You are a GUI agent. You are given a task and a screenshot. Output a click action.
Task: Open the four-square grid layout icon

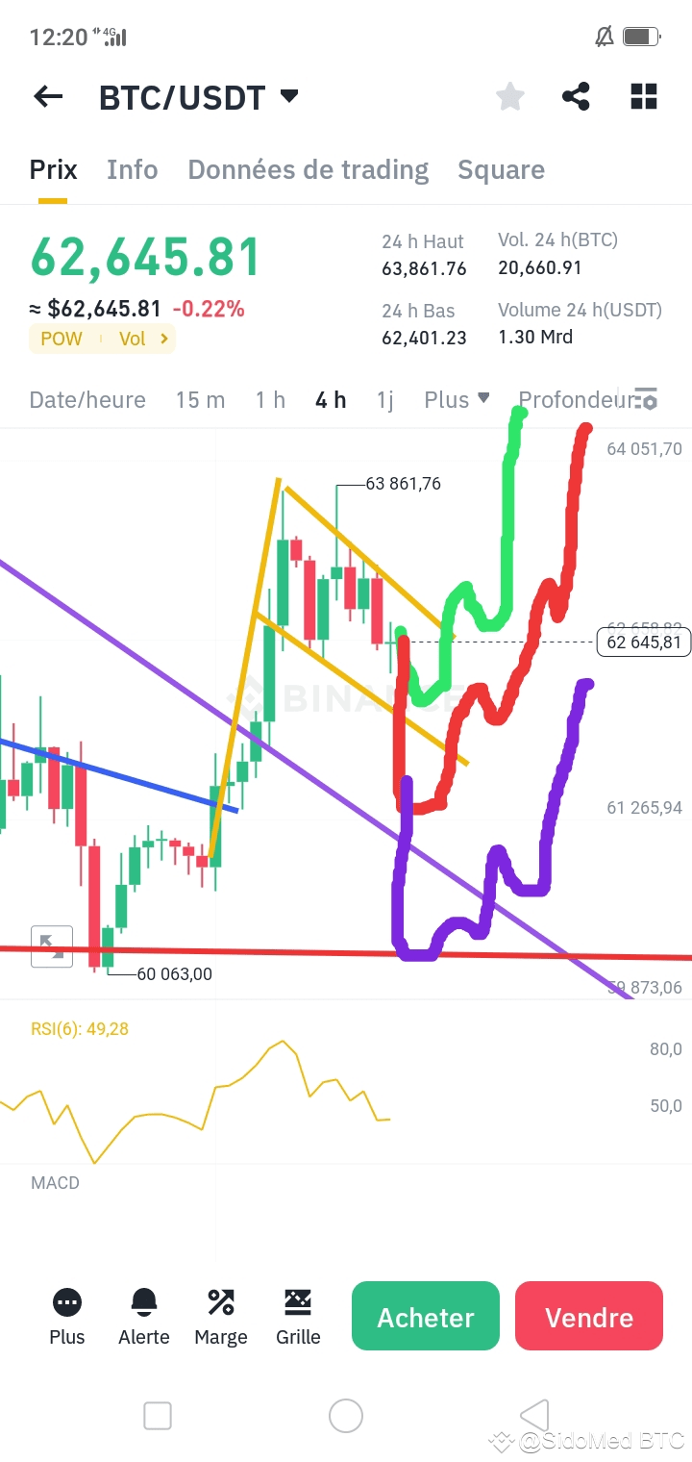(x=644, y=96)
